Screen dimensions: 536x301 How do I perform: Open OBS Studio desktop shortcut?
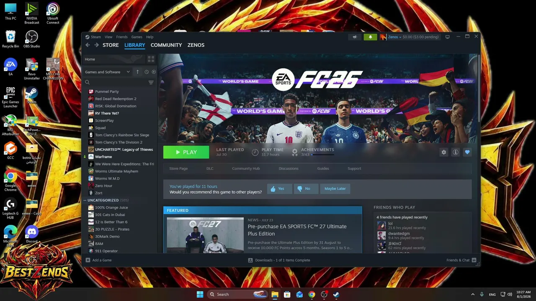(x=31, y=39)
